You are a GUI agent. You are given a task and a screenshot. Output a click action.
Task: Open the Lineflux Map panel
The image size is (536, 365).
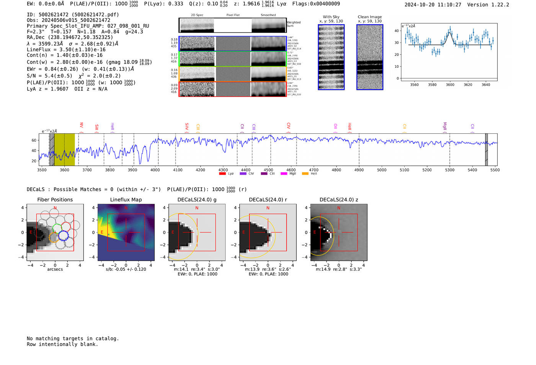coord(126,232)
